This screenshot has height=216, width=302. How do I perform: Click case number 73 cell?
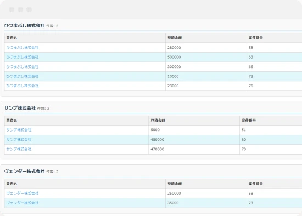coord(274,203)
